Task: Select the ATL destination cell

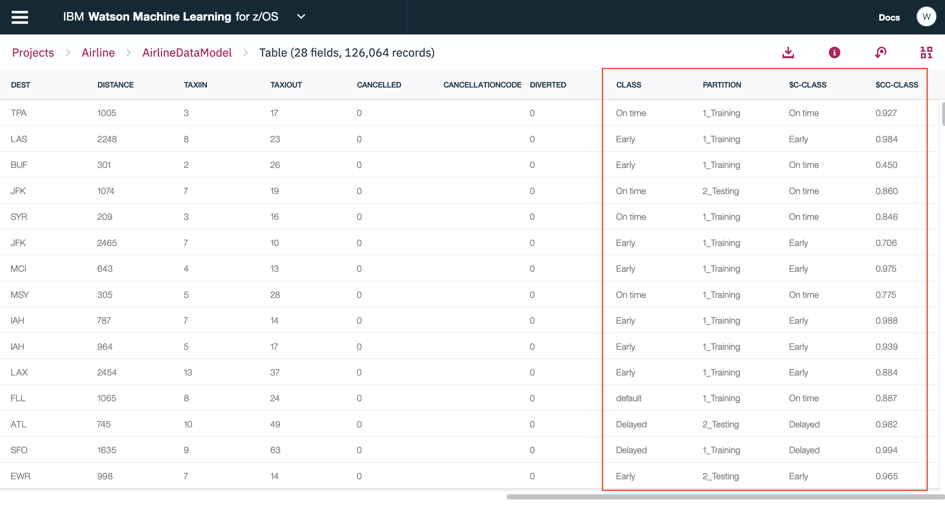Action: 19,424
